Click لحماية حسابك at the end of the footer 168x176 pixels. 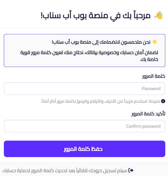tap(16, 171)
